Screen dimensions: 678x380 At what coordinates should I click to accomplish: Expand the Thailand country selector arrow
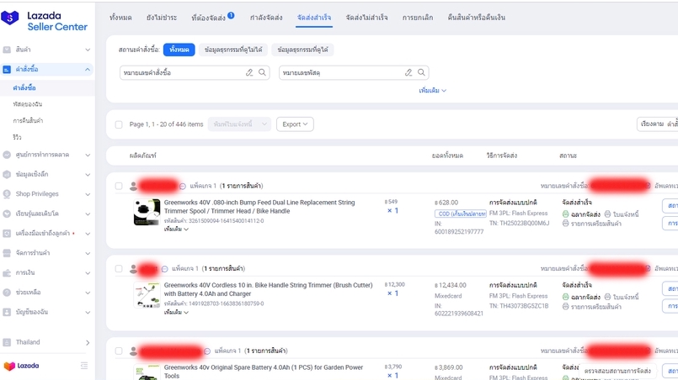pyautogui.click(x=88, y=343)
